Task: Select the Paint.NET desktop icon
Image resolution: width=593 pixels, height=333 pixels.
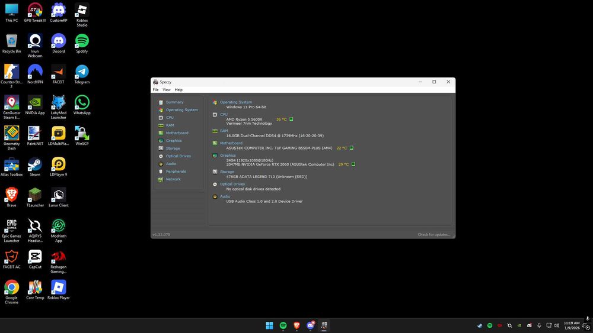Action: pyautogui.click(x=35, y=136)
